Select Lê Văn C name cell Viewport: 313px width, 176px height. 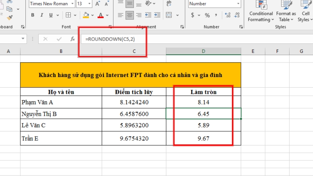(x=61, y=125)
